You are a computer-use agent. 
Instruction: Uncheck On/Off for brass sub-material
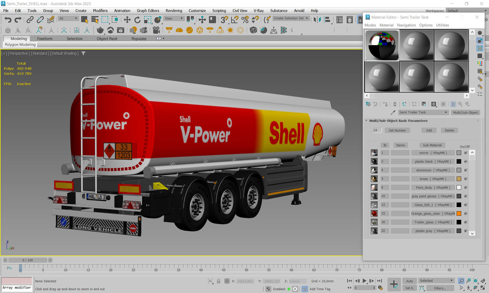(466, 179)
